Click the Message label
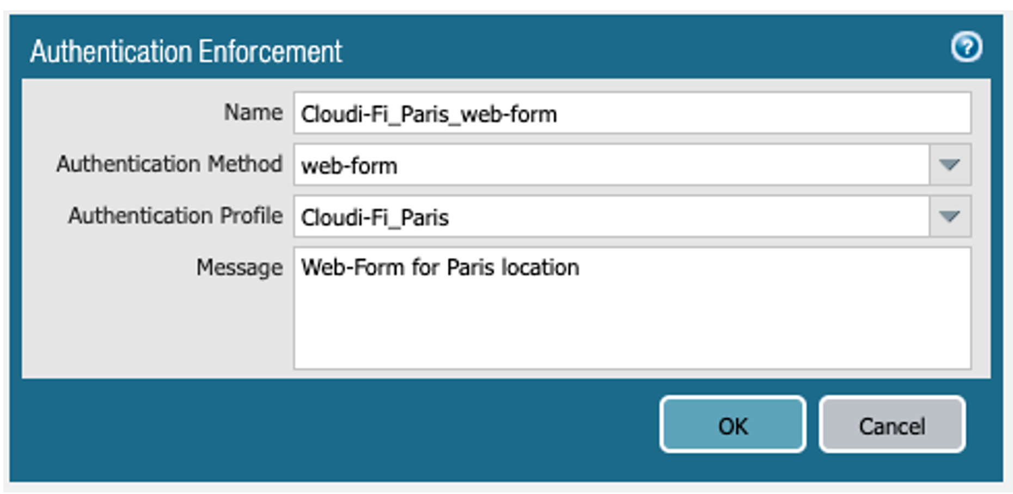 (240, 266)
